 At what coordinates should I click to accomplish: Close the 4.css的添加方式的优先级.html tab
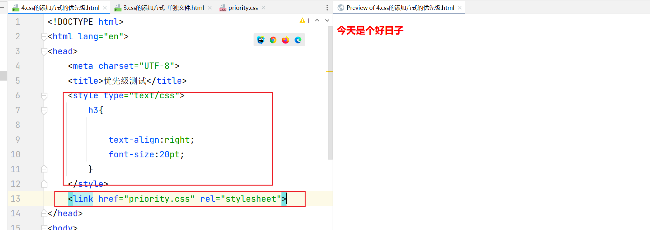click(x=105, y=8)
